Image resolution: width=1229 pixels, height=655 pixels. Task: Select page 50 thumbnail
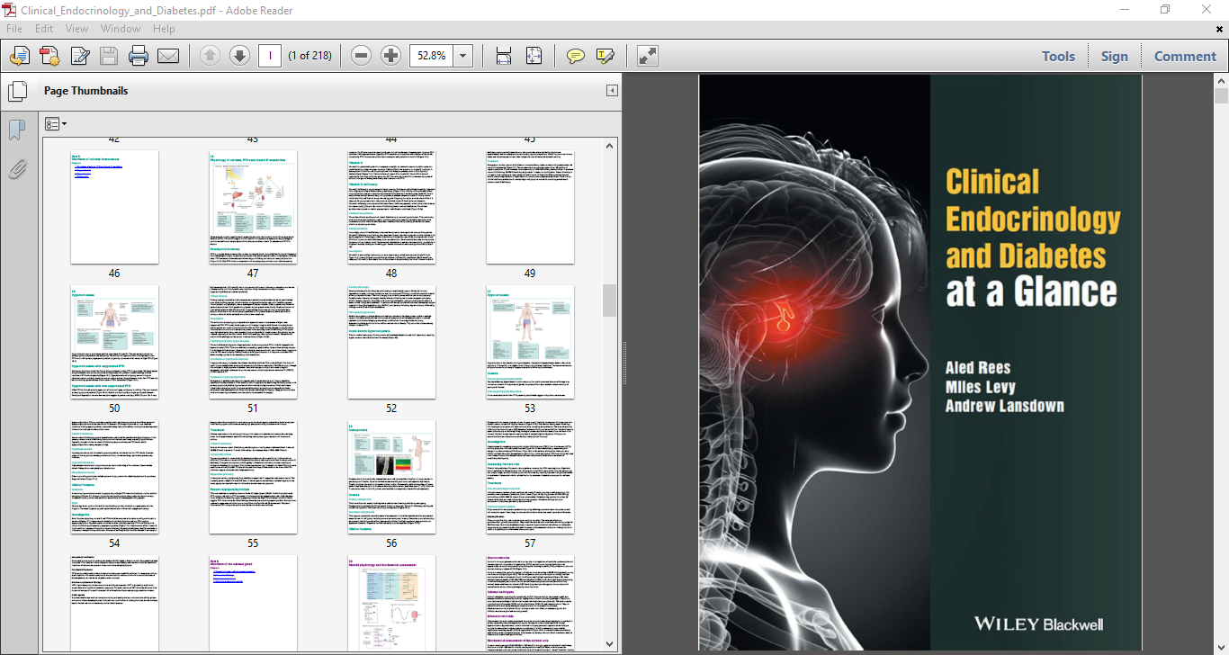point(114,342)
